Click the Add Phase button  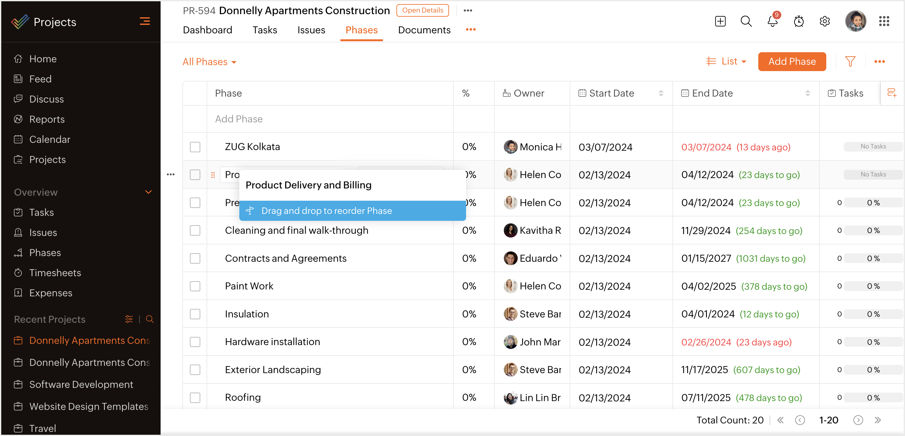pos(792,61)
